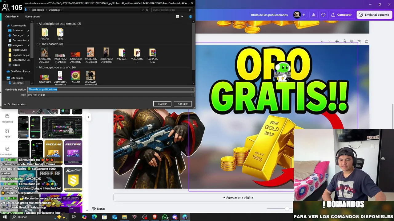
Task: Duplicate the page with the copy icon
Action: pyautogui.click(x=352, y=41)
